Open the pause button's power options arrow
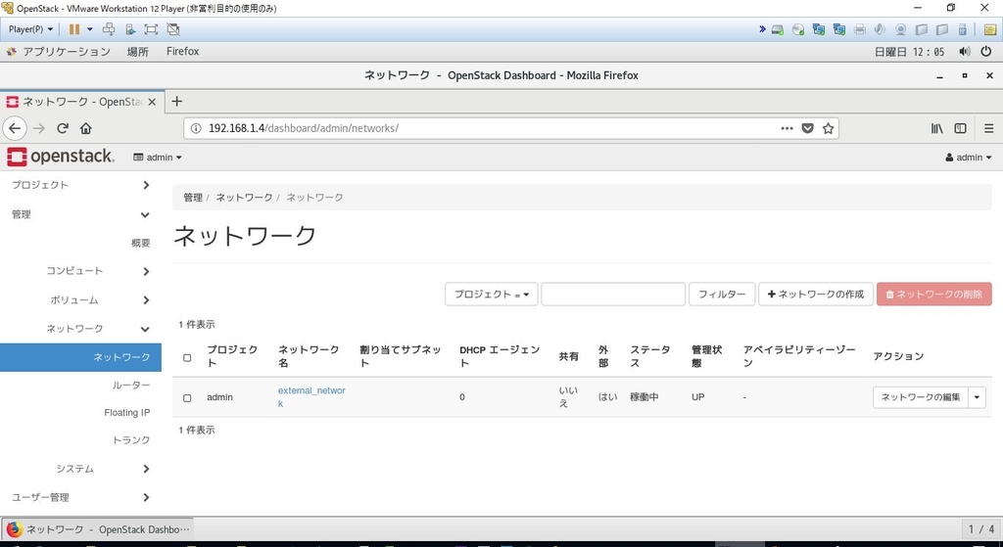This screenshot has height=547, width=1003. point(89,29)
